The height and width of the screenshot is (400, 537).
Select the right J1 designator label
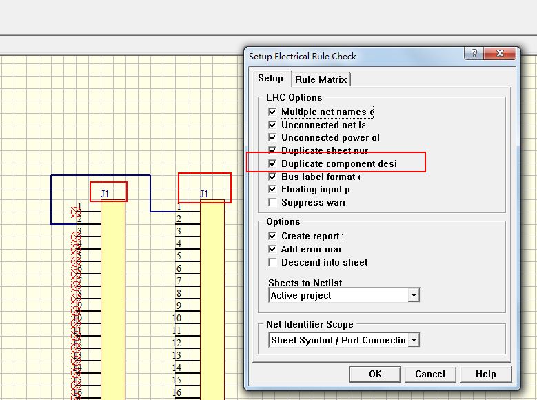(204, 194)
